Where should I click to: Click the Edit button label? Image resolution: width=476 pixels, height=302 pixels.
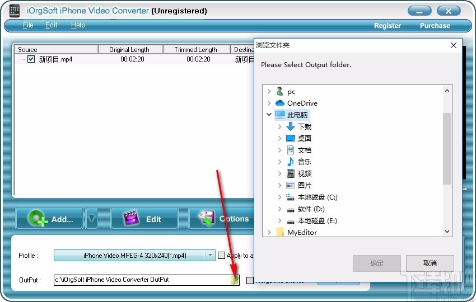tap(153, 219)
